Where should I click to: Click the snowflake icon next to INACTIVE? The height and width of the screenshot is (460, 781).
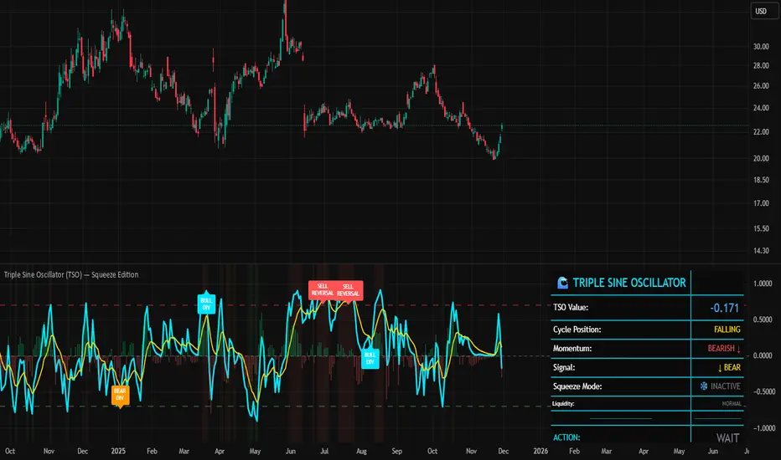pyautogui.click(x=704, y=386)
